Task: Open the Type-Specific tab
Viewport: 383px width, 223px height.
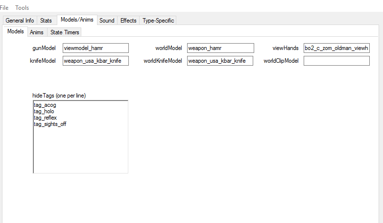Action: pos(158,21)
